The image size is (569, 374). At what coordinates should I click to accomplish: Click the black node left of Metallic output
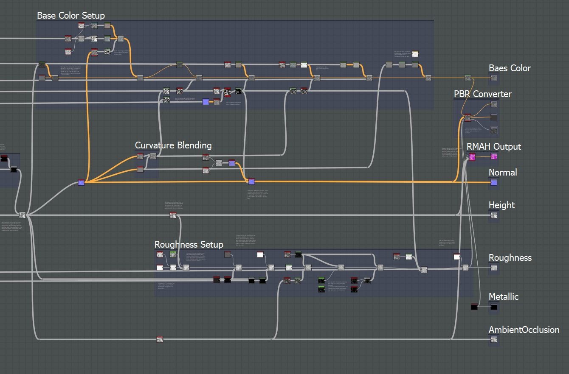pyautogui.click(x=474, y=307)
